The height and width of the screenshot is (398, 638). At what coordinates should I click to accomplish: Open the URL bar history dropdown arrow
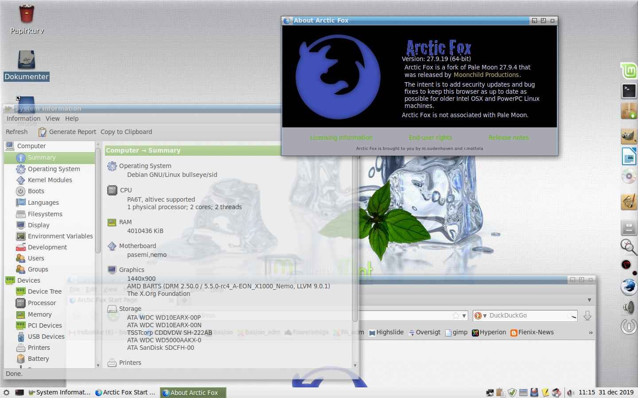464,316
